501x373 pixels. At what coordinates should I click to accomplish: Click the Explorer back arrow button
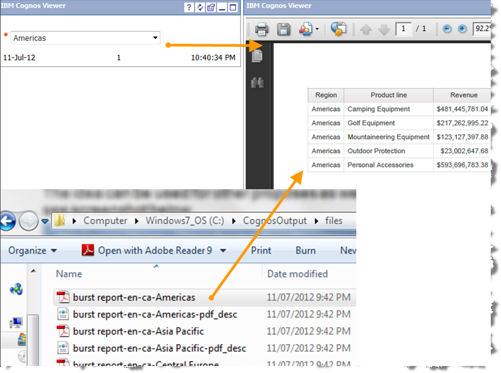(x=8, y=221)
